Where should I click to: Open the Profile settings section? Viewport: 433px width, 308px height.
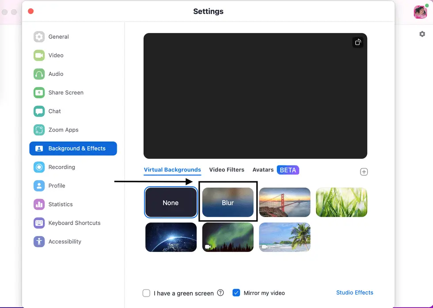click(x=39, y=186)
